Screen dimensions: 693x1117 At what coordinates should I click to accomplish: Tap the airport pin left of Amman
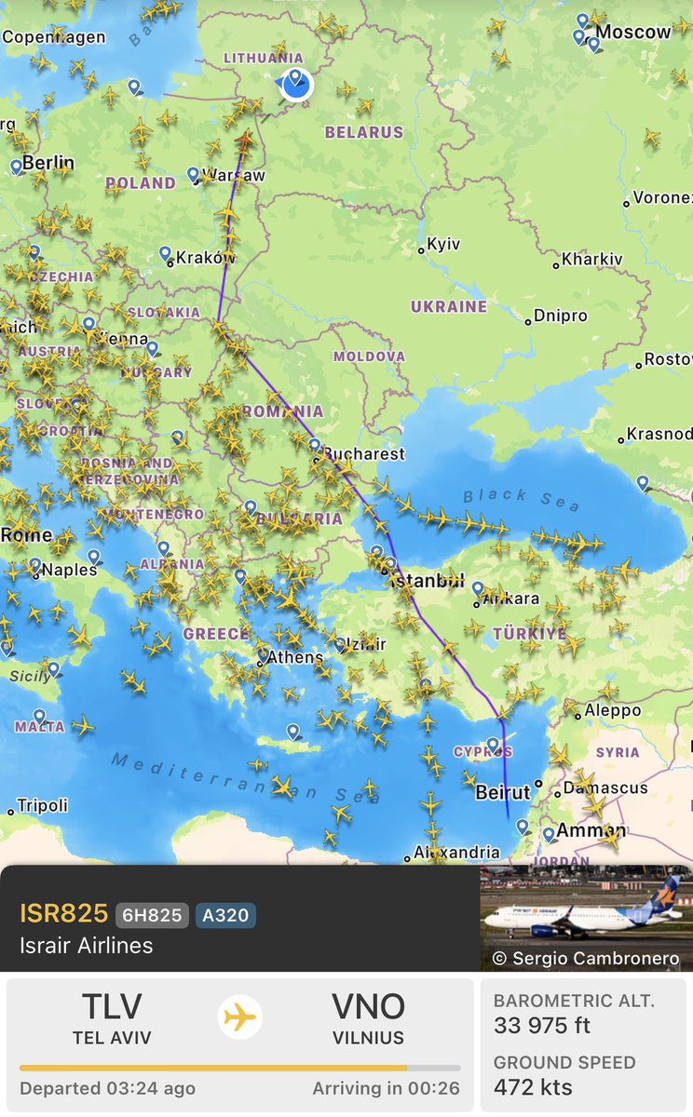click(x=549, y=834)
